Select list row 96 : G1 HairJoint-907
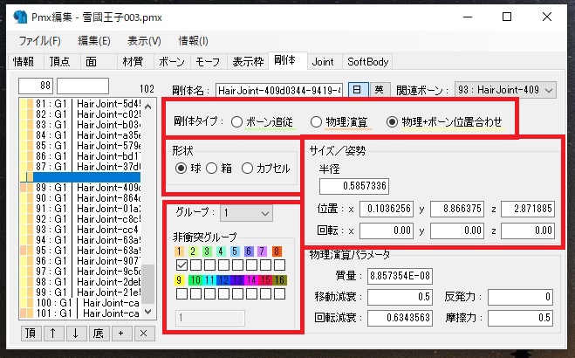Image resolution: width=575 pixels, height=358 pixels. [x=80, y=261]
